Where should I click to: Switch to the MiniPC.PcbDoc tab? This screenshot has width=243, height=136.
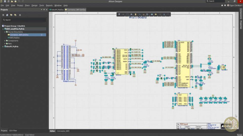58,10
